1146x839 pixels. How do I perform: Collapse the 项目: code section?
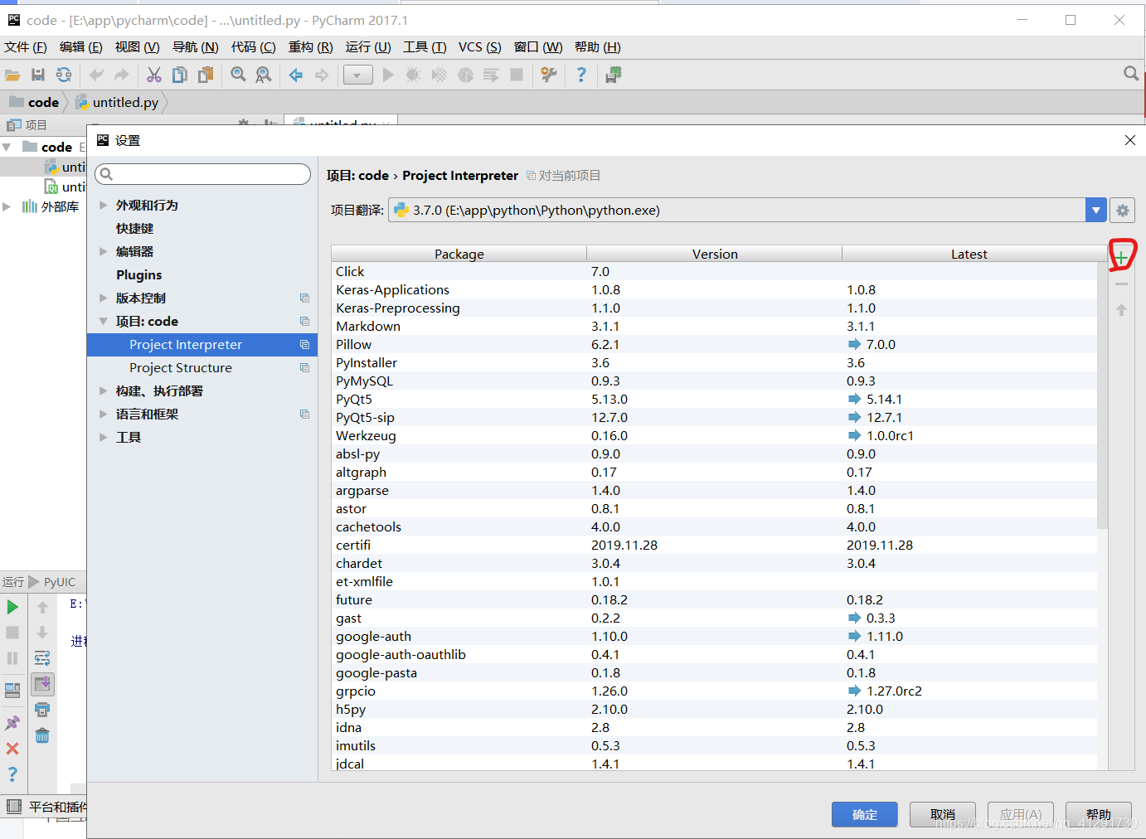point(103,321)
